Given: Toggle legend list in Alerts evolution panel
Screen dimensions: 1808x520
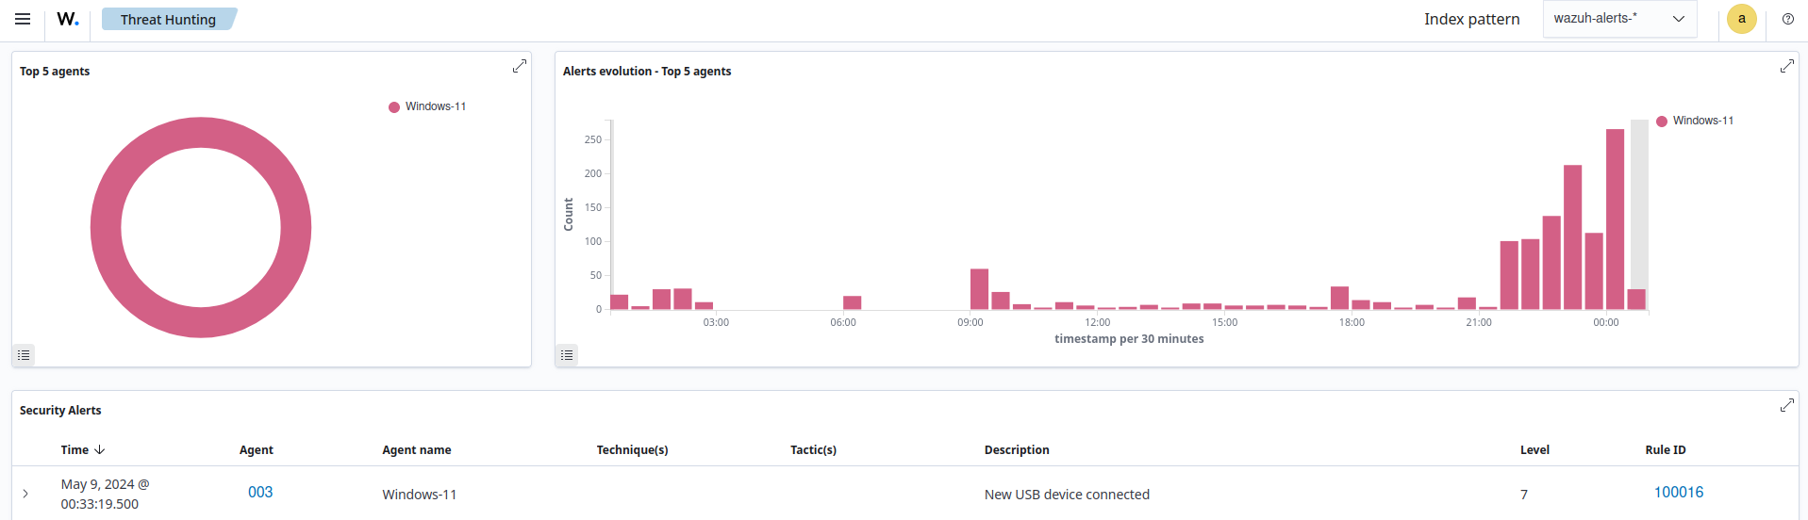Looking at the screenshot, I should tap(567, 355).
